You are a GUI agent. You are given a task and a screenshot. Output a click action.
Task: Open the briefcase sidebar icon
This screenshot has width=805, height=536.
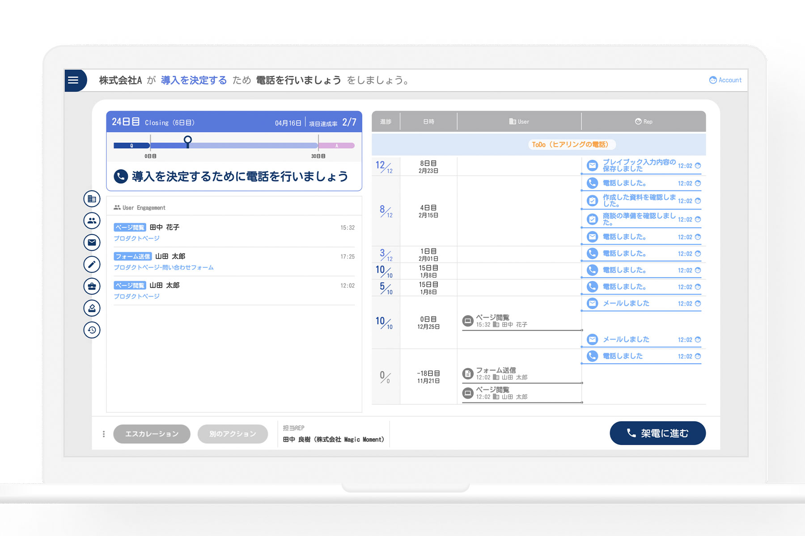(x=92, y=286)
